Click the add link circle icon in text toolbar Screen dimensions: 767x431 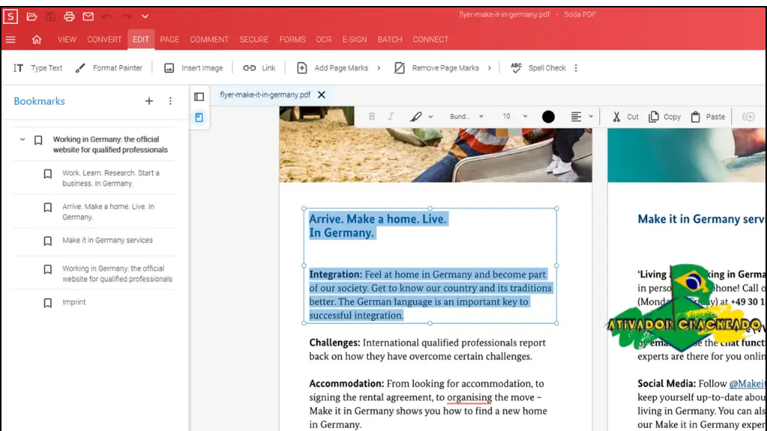point(748,116)
